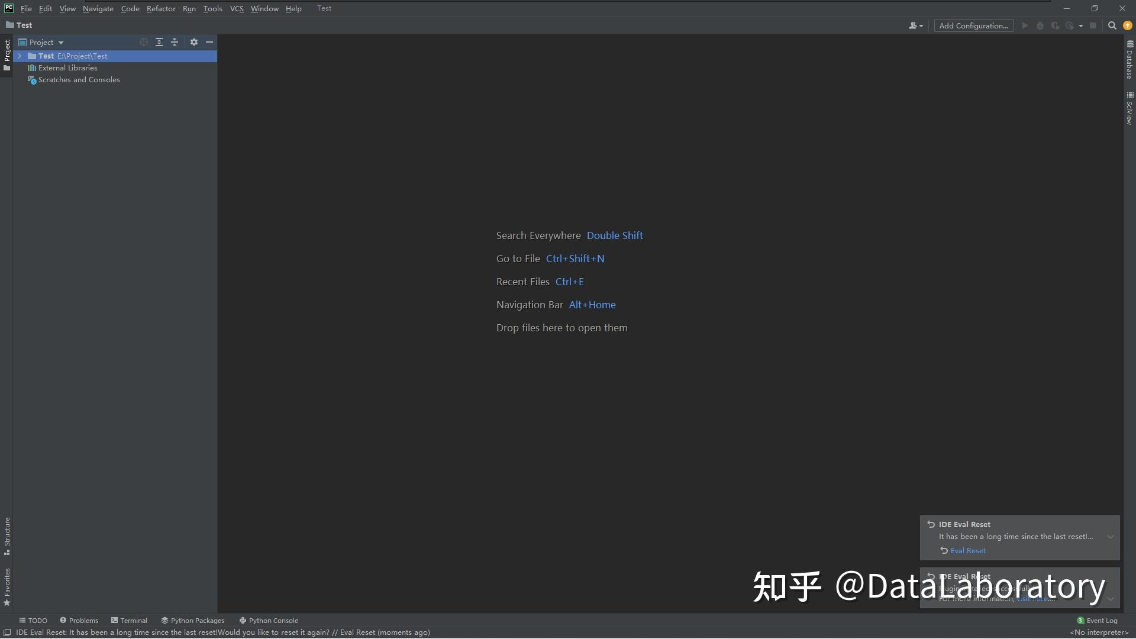Screen dimensions: 1136x639
Task: Open the Refactor menu
Action: tap(161, 8)
